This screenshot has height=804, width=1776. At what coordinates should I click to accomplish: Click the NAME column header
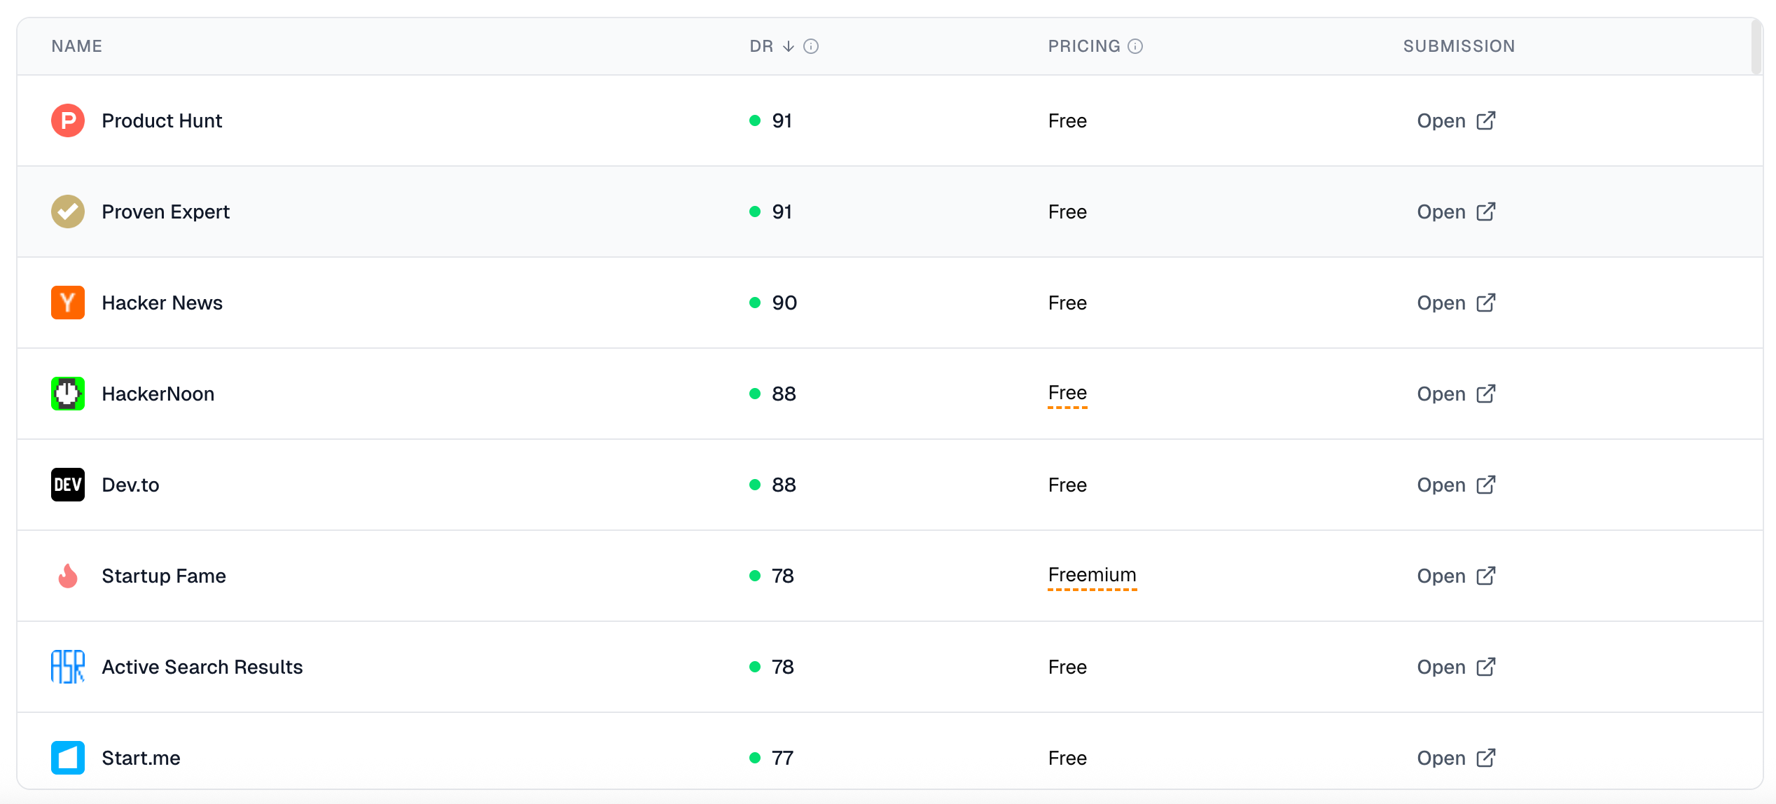pyautogui.click(x=77, y=46)
